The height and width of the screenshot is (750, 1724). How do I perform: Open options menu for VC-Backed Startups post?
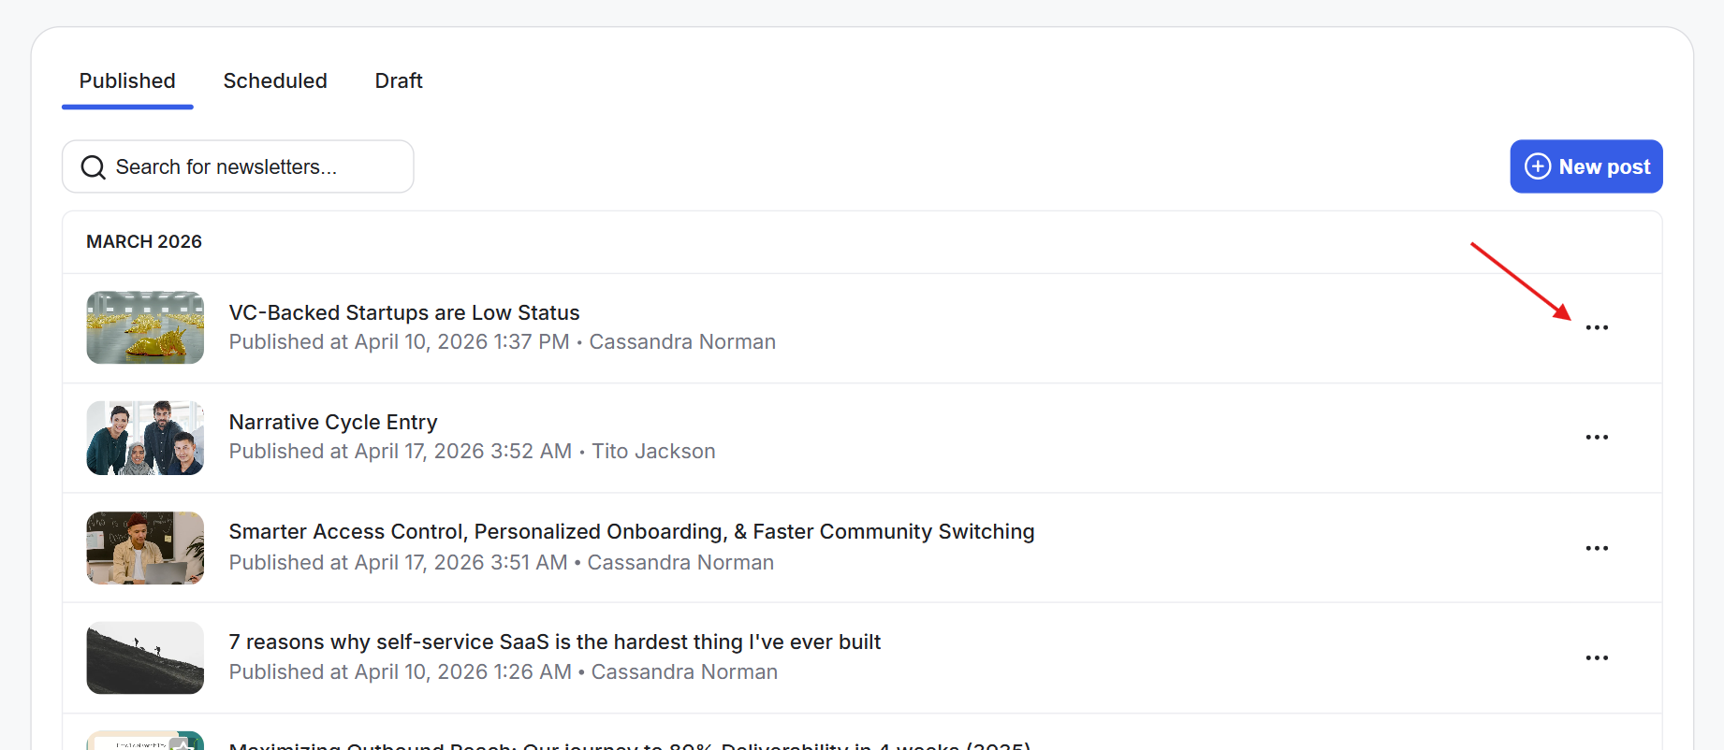coord(1597,327)
